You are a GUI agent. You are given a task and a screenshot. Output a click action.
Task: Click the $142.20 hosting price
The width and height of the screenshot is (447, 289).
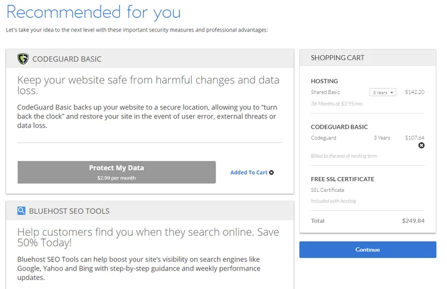414,92
